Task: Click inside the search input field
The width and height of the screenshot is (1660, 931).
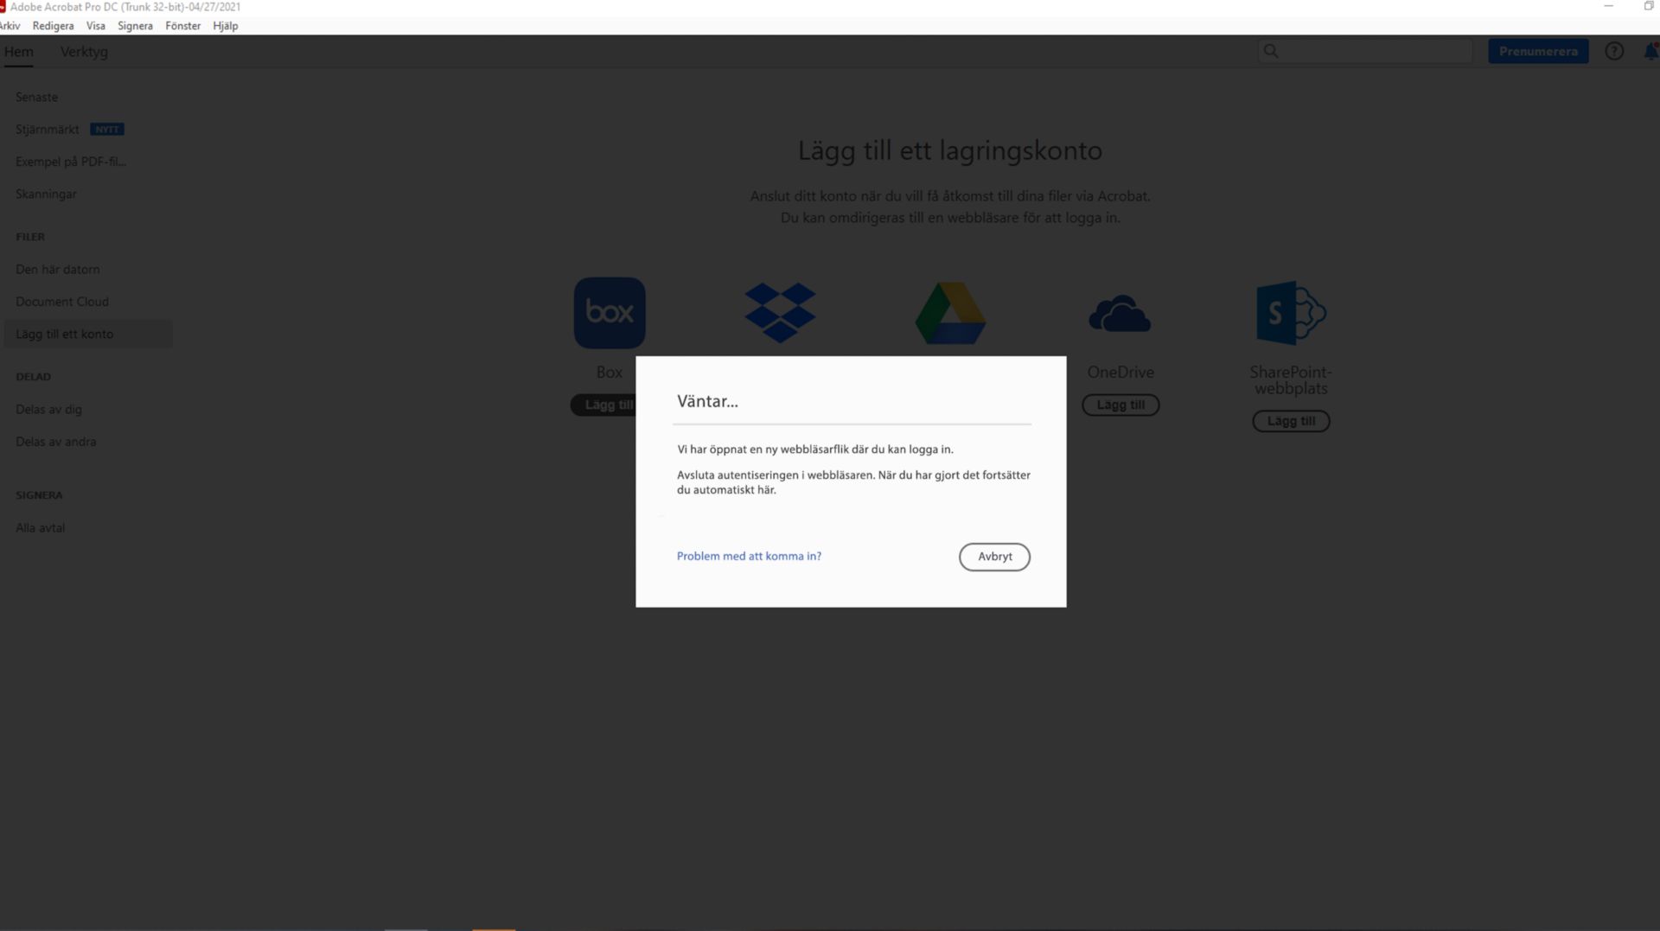Action: click(x=1366, y=51)
